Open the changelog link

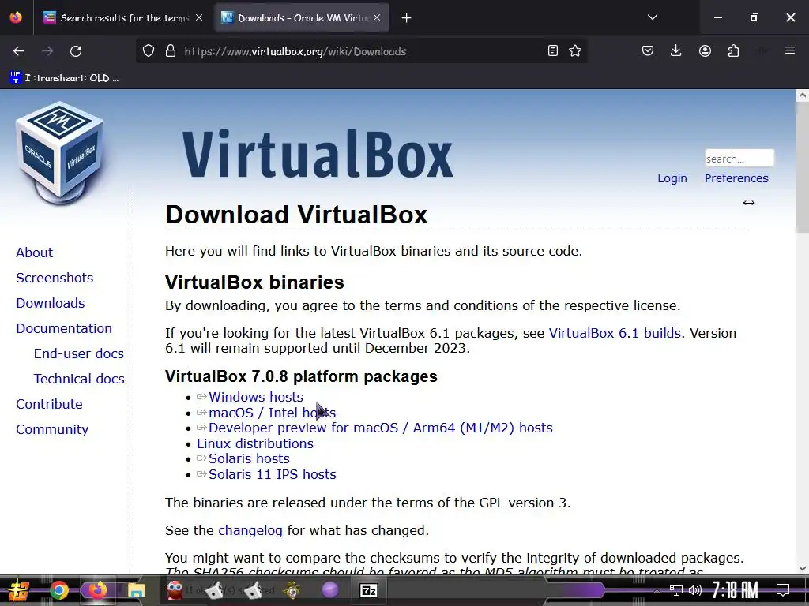[250, 530]
